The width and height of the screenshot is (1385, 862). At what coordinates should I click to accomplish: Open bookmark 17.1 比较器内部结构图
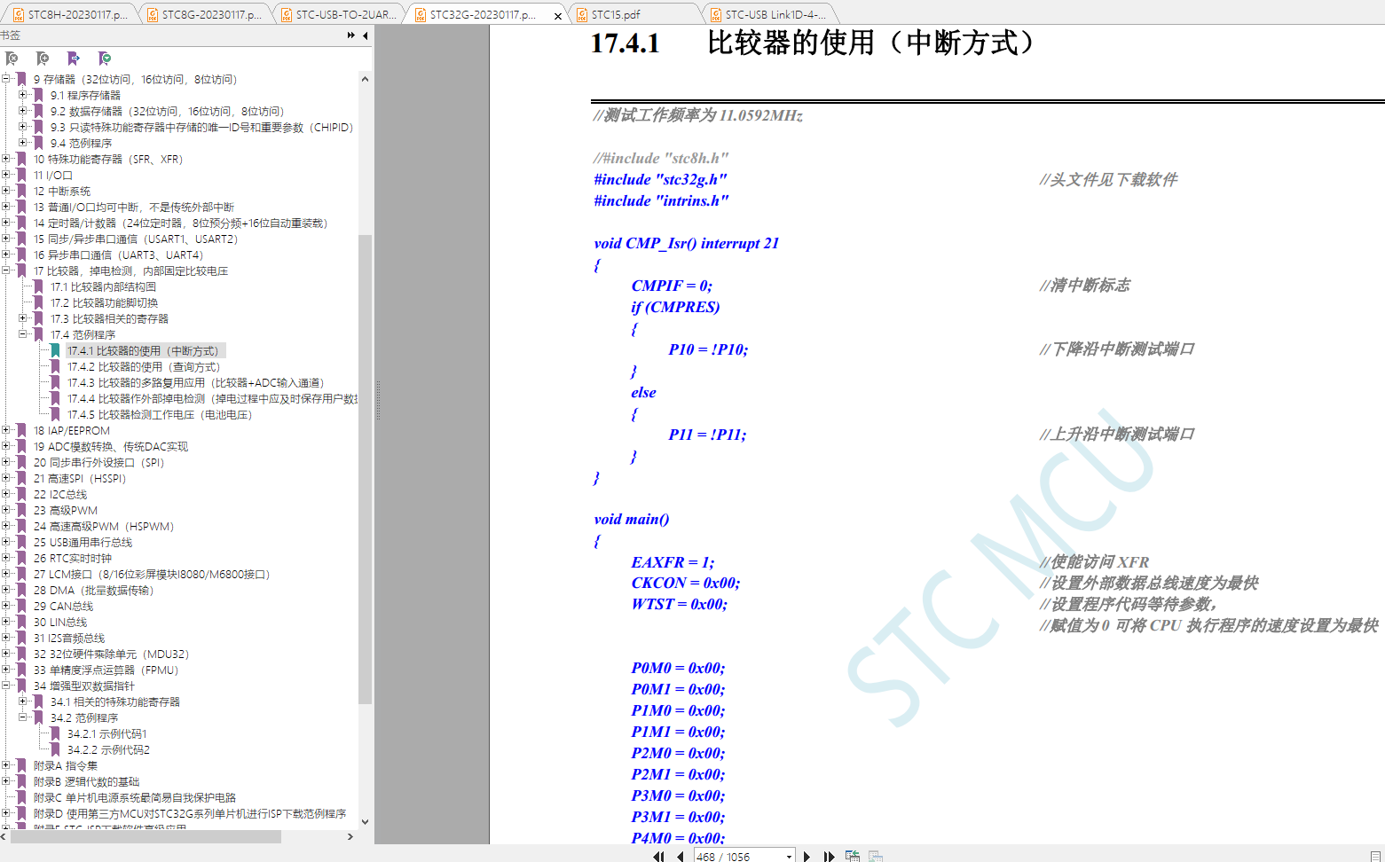103,286
